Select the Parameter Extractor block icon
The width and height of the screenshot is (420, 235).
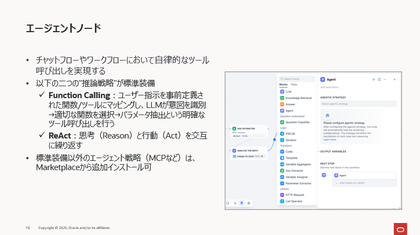pos(282,183)
